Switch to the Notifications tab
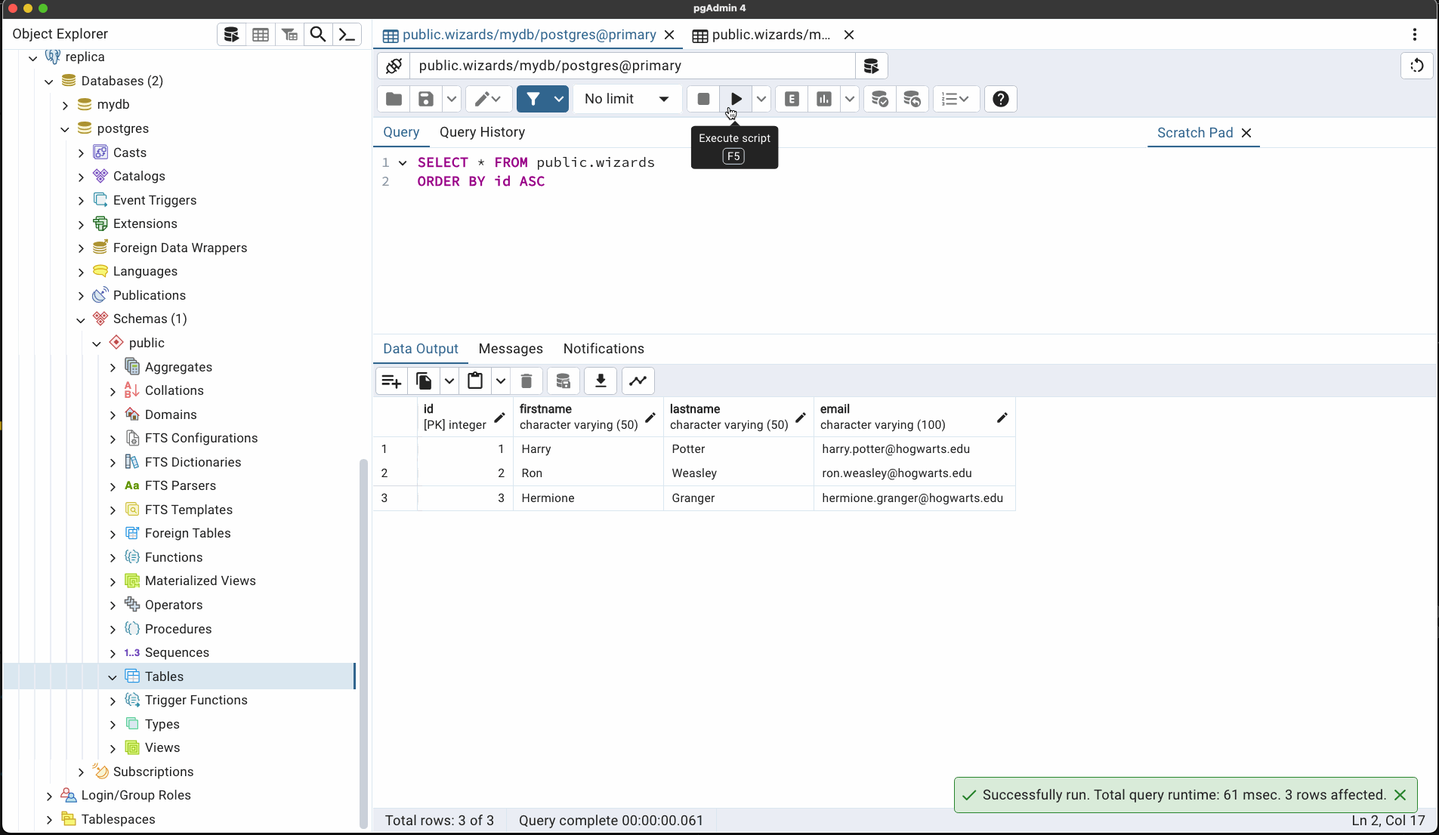 [x=604, y=349]
